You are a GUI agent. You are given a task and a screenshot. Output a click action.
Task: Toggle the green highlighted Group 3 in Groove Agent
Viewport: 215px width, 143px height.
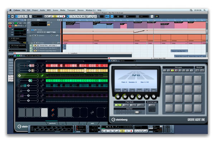(x=172, y=70)
